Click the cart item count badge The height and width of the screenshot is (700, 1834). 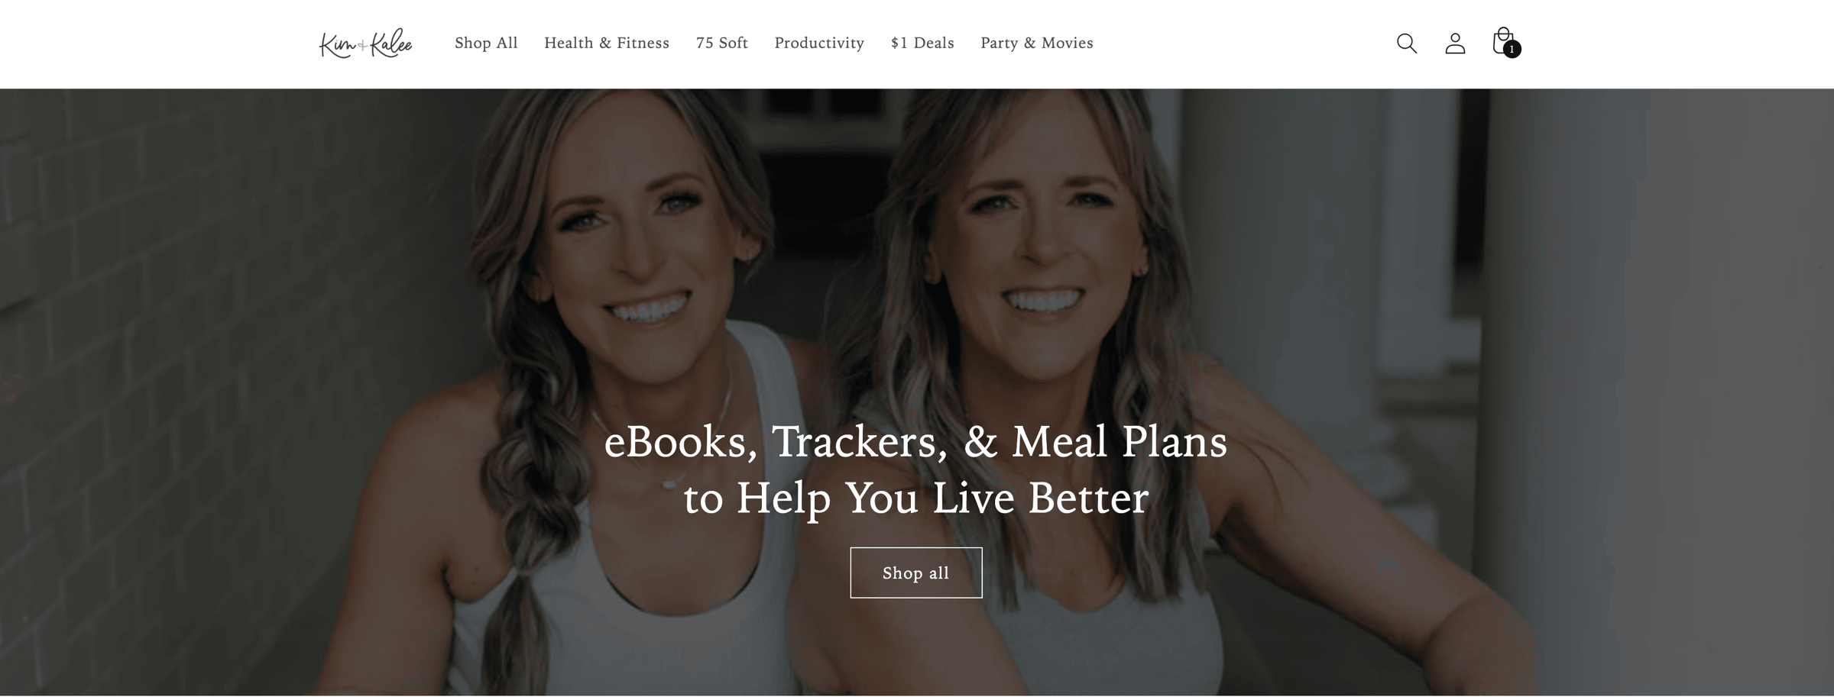[x=1512, y=50]
